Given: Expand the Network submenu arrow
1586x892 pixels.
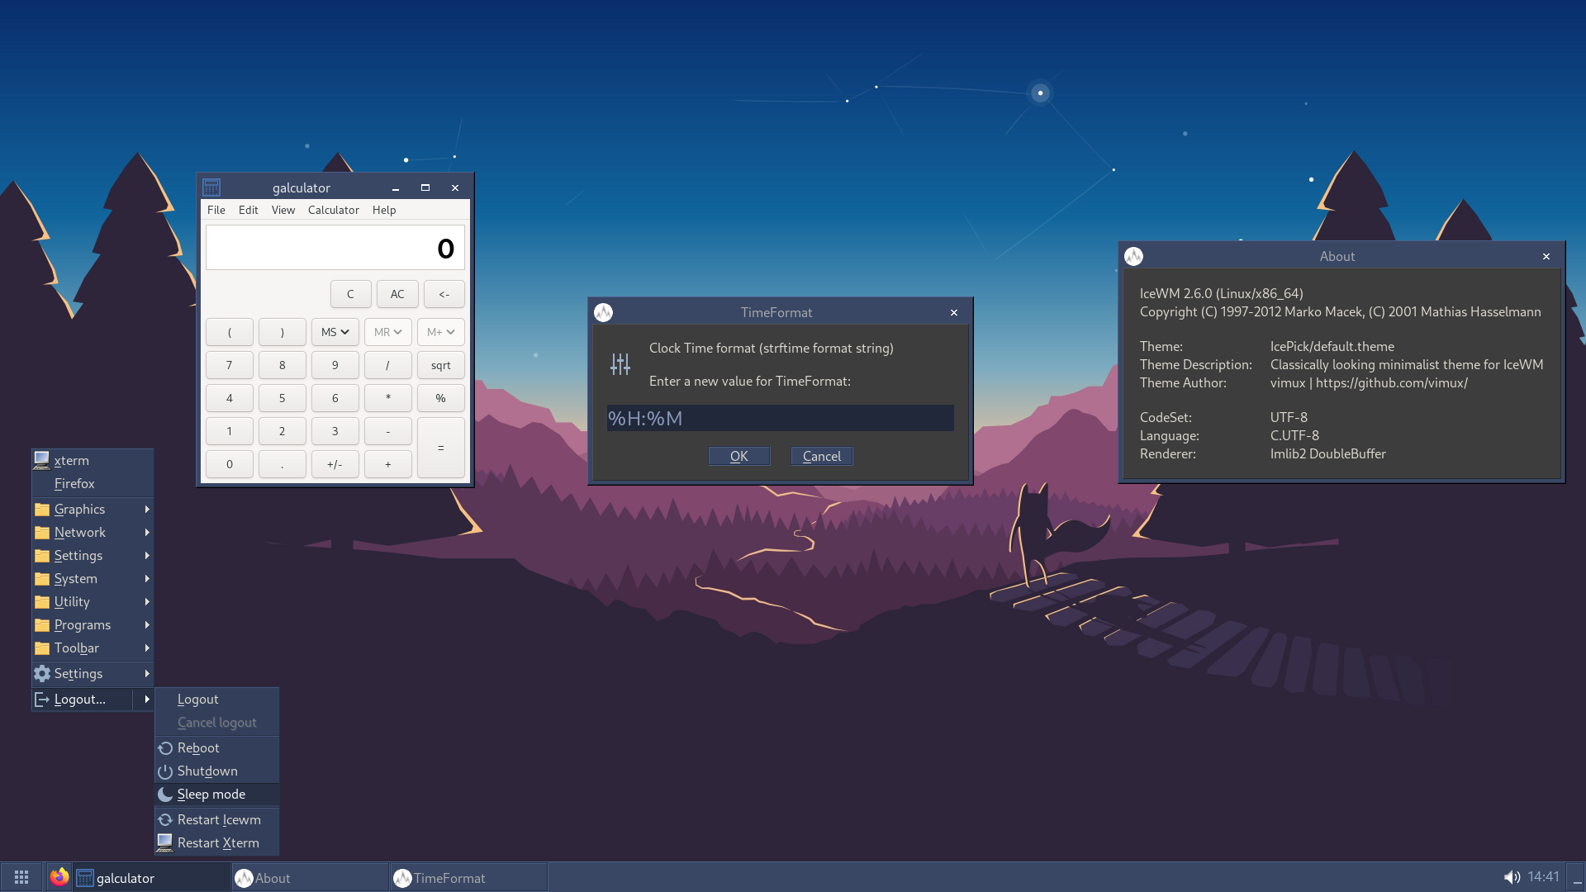Looking at the screenshot, I should click(x=147, y=533).
